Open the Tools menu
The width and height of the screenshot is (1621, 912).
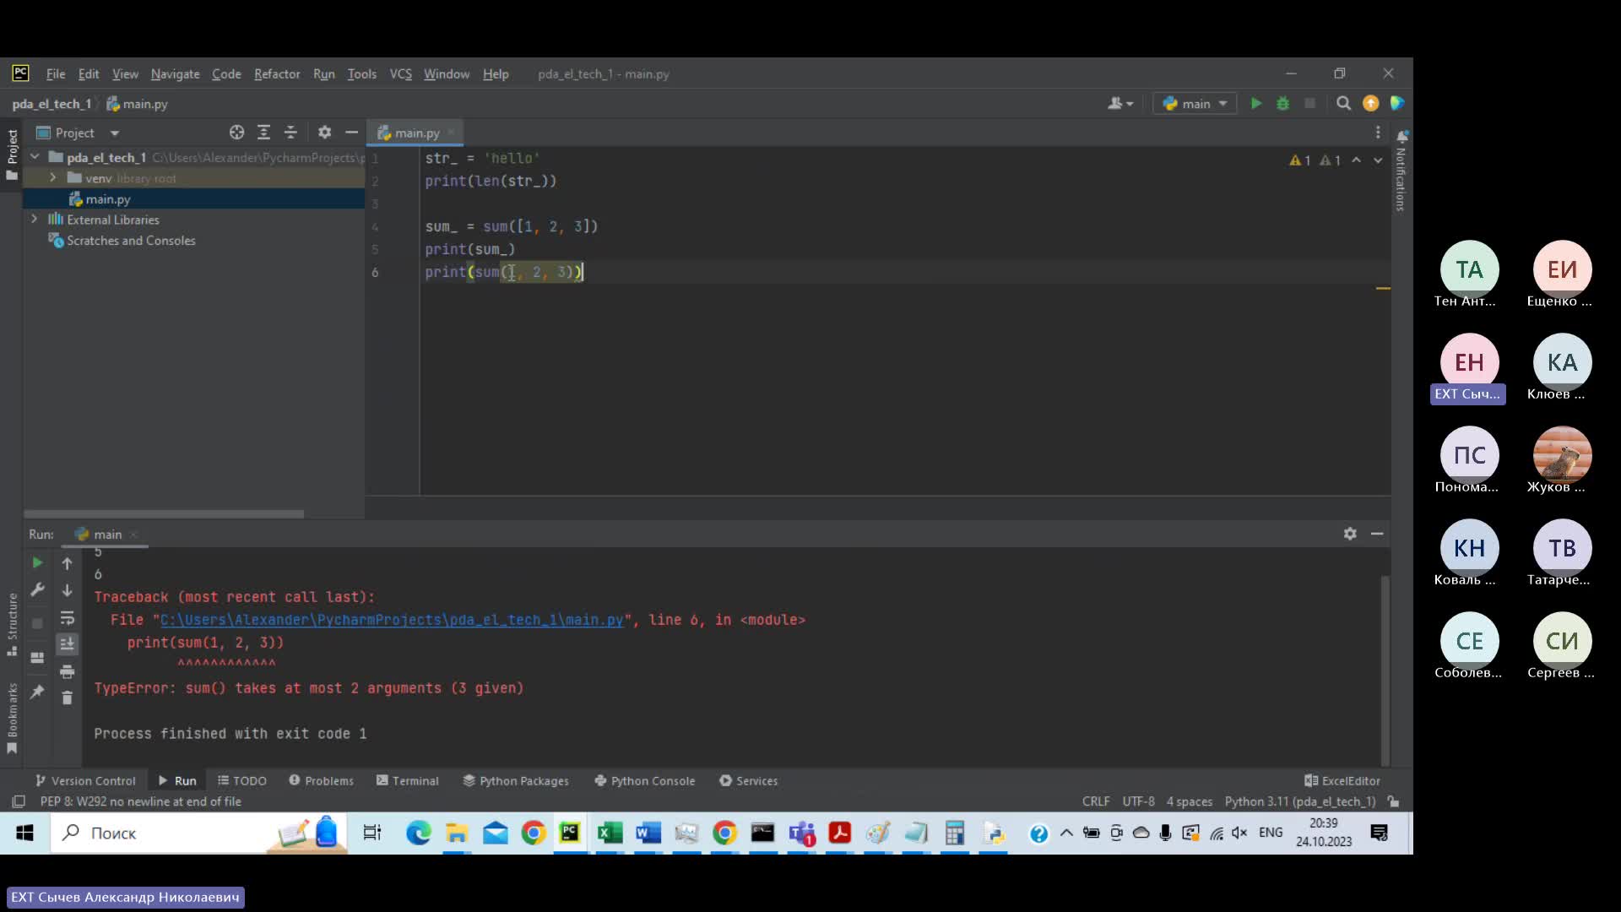pyautogui.click(x=361, y=73)
